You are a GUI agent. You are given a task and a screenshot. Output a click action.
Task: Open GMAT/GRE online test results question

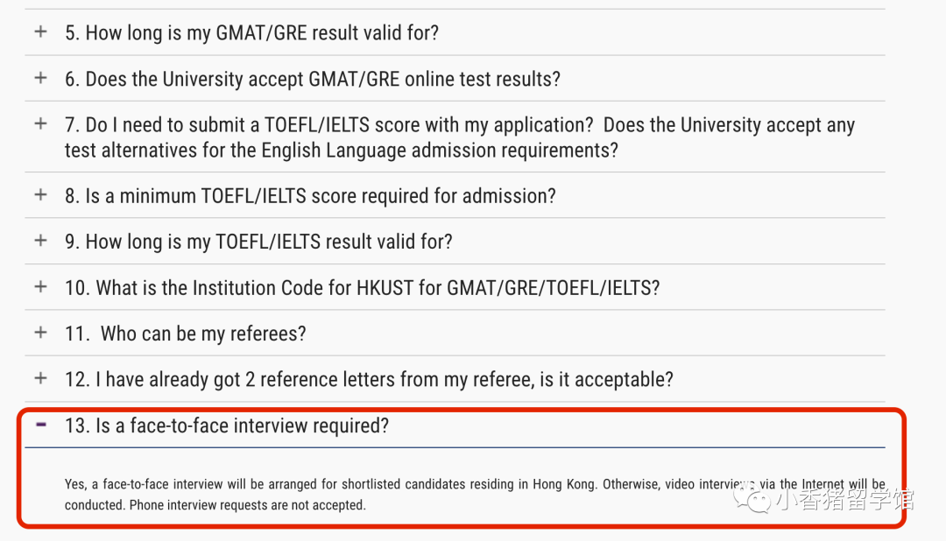[x=312, y=79]
